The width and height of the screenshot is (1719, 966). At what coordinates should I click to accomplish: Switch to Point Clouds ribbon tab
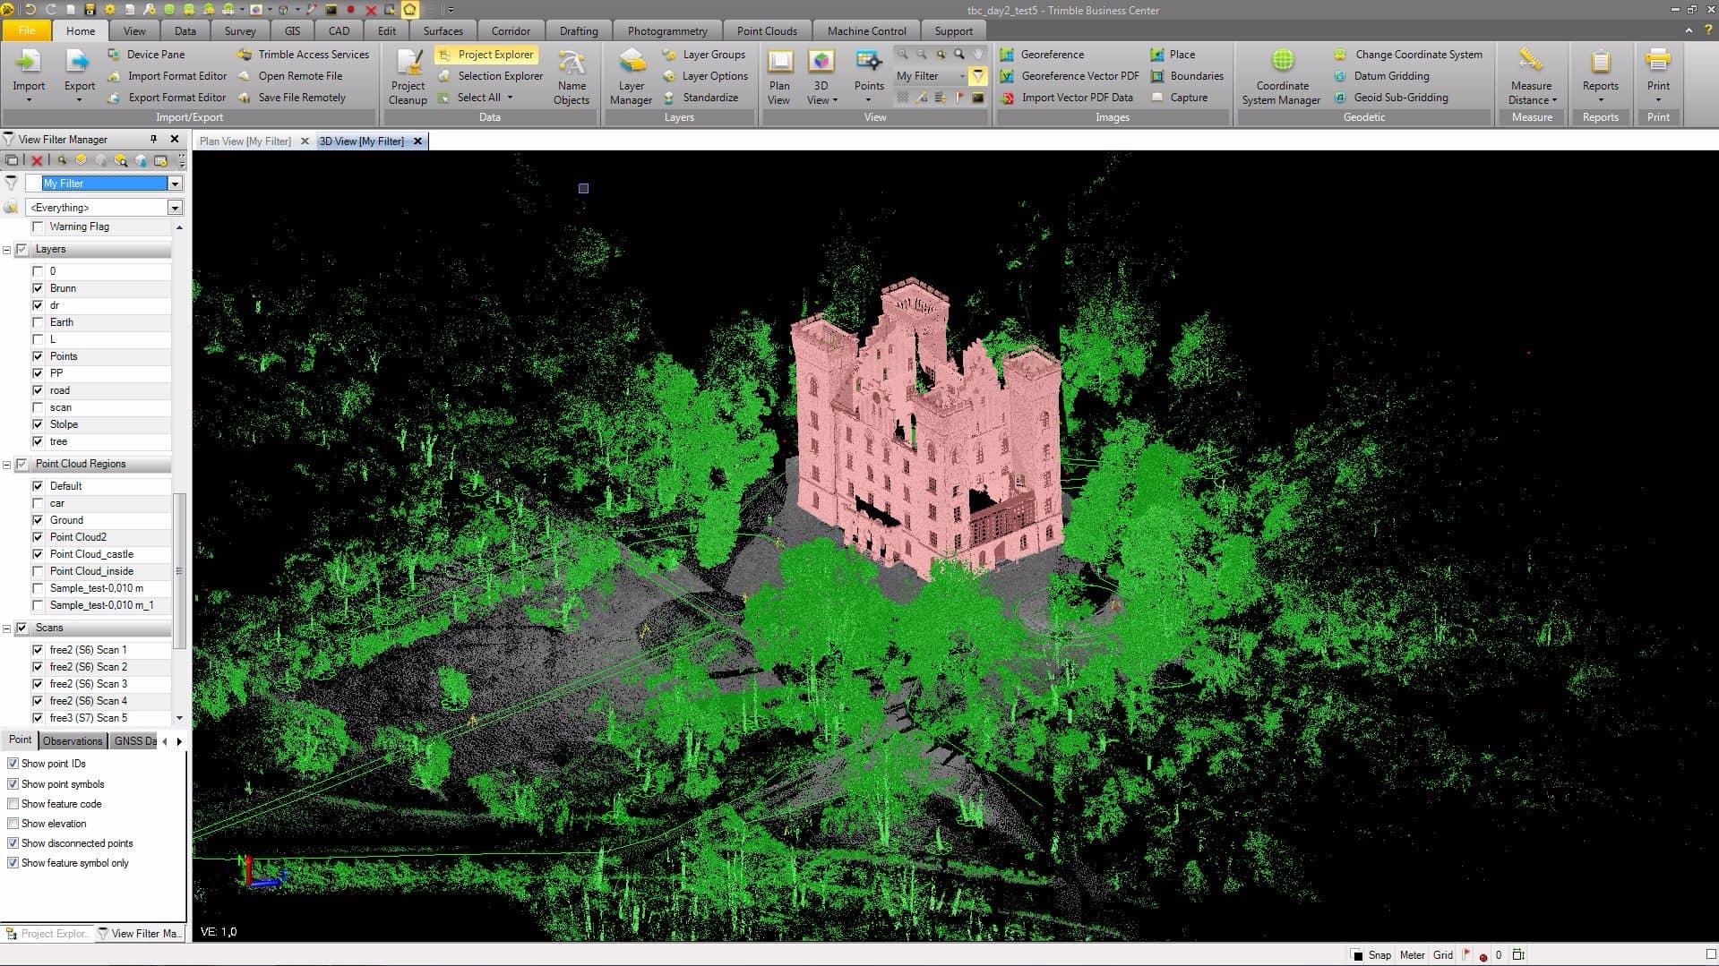(767, 30)
